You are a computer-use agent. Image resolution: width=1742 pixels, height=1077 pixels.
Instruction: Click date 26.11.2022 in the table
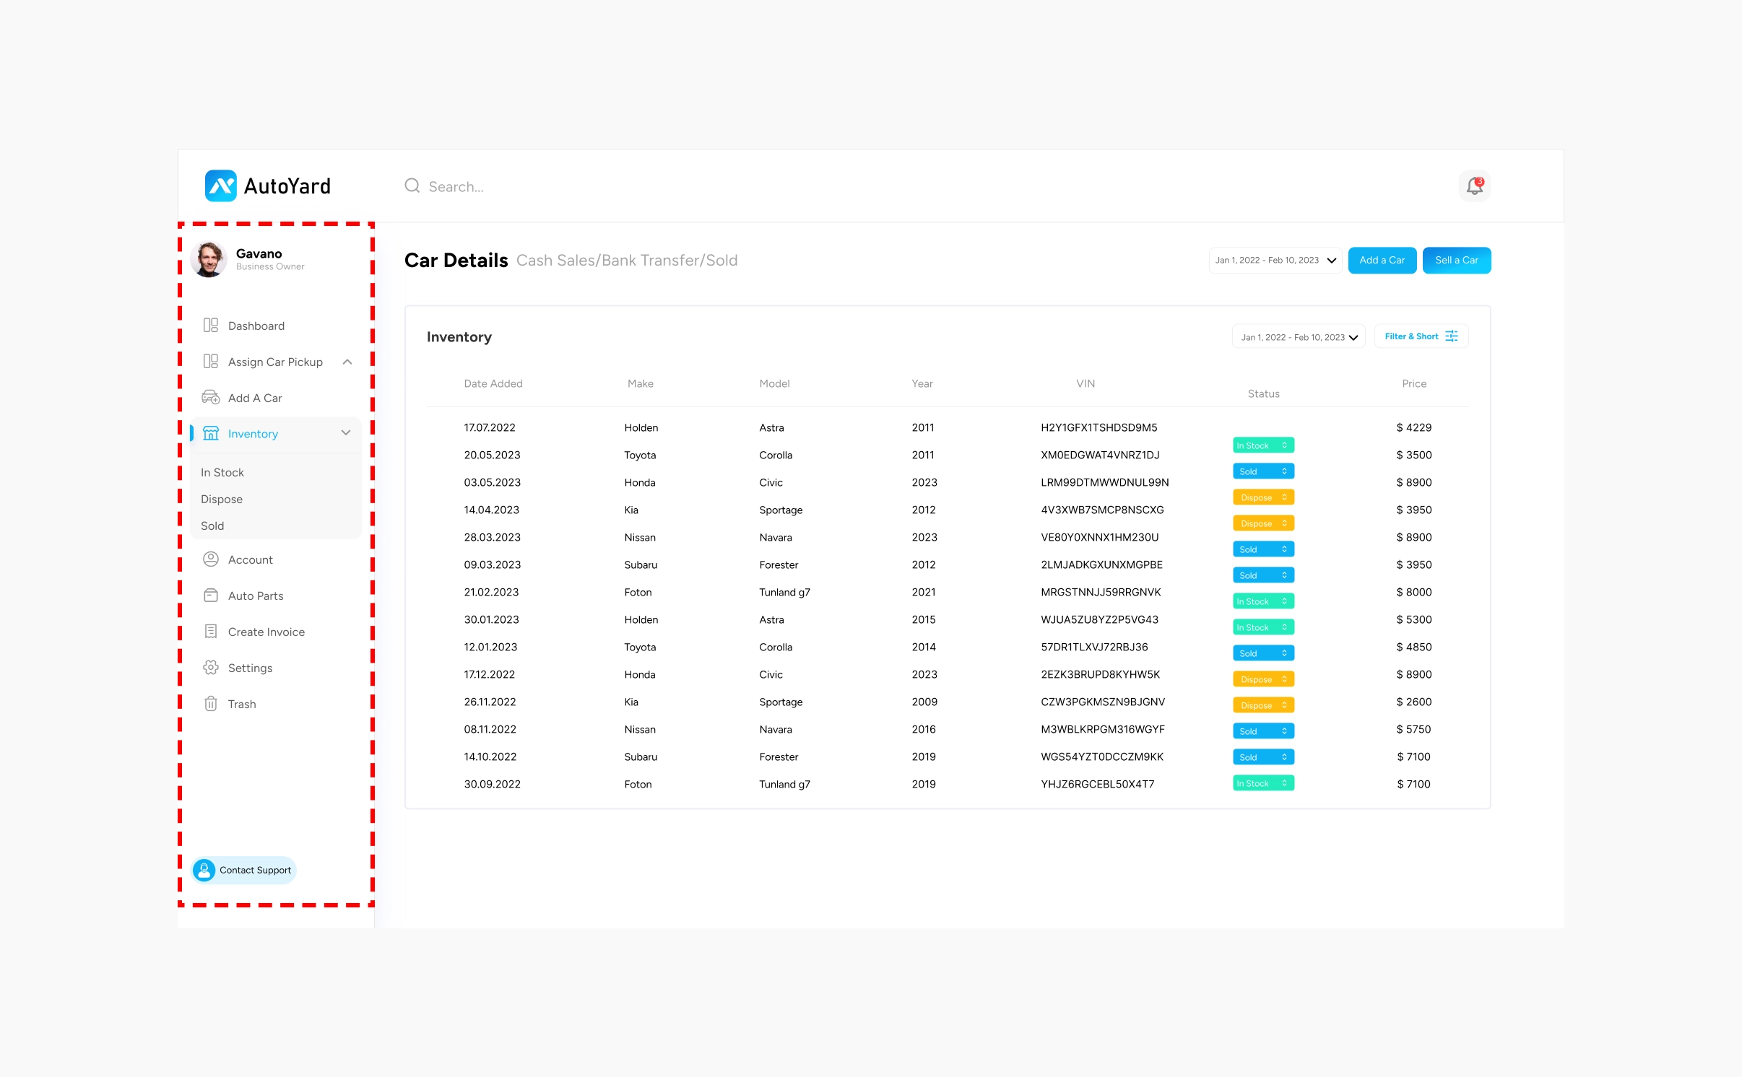[x=490, y=702]
